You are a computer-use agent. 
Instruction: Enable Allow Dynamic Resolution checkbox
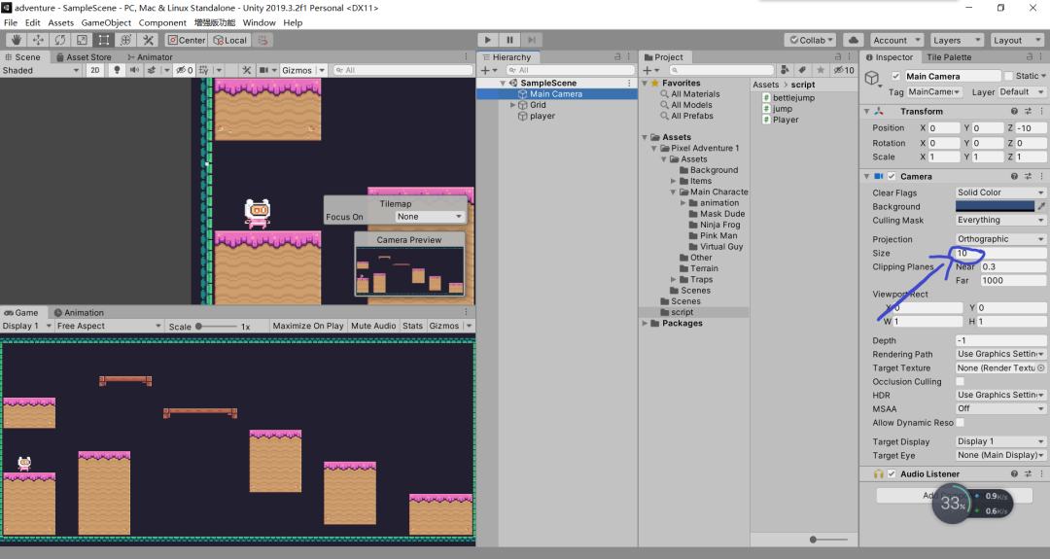(x=960, y=423)
